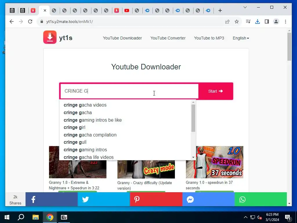Viewport: 297px width, 223px height.
Task: Switch to the third tab with red download icon
Action: [33, 11]
